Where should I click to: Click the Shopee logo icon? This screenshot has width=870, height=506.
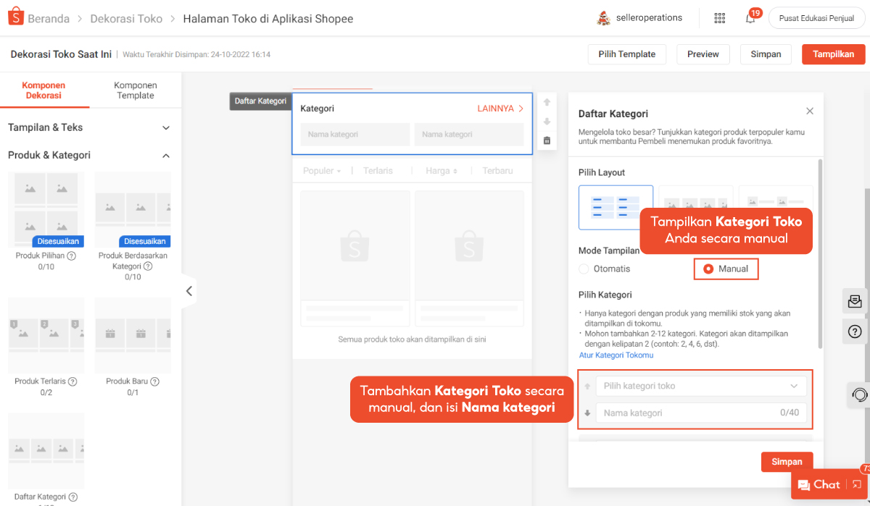click(16, 17)
